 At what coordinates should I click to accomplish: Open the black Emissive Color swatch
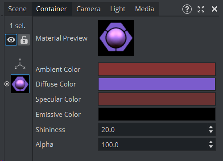[x=157, y=114]
